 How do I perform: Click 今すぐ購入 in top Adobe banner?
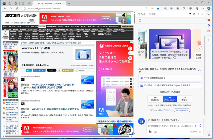point(106,18)
